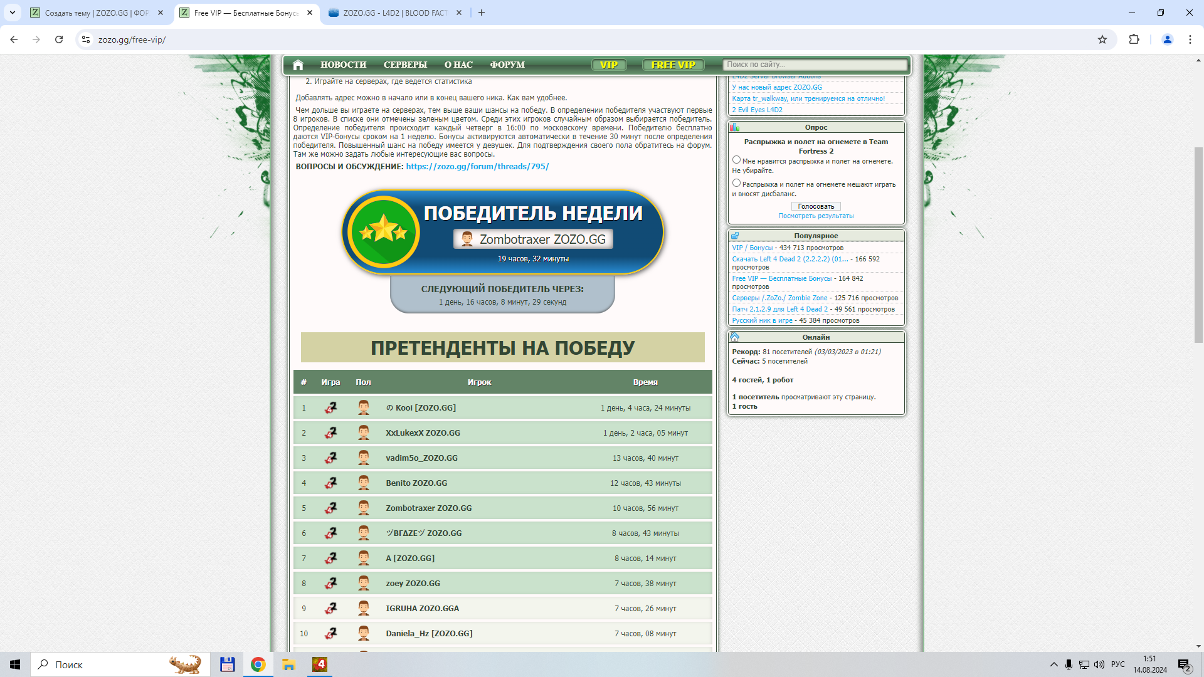The width and height of the screenshot is (1204, 677).
Task: Click the page vertical scrollbar thumb
Action: point(1198,244)
